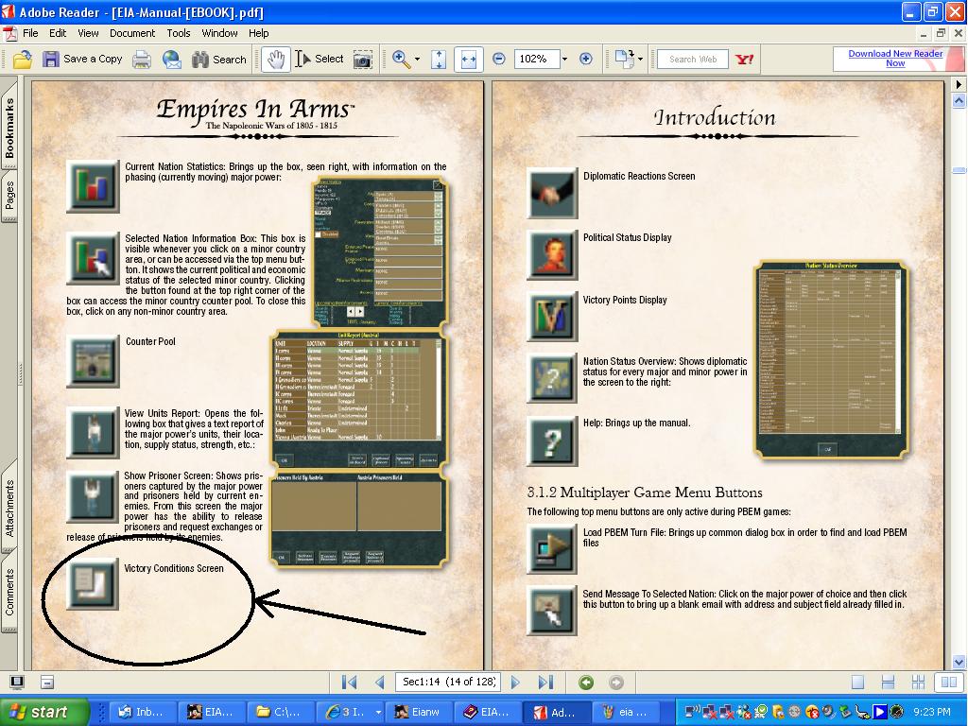Activate the Select text tool
The height and width of the screenshot is (726, 968).
click(319, 60)
